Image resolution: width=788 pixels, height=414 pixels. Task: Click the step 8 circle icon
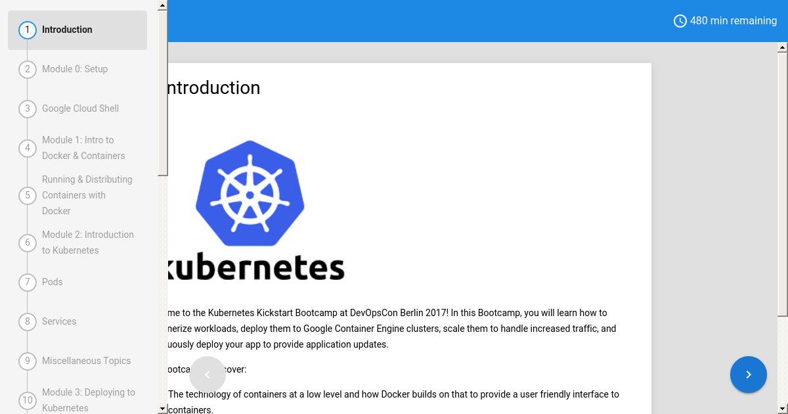click(x=28, y=321)
